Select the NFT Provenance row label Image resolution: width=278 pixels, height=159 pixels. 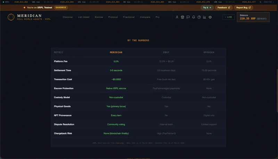point(63,116)
